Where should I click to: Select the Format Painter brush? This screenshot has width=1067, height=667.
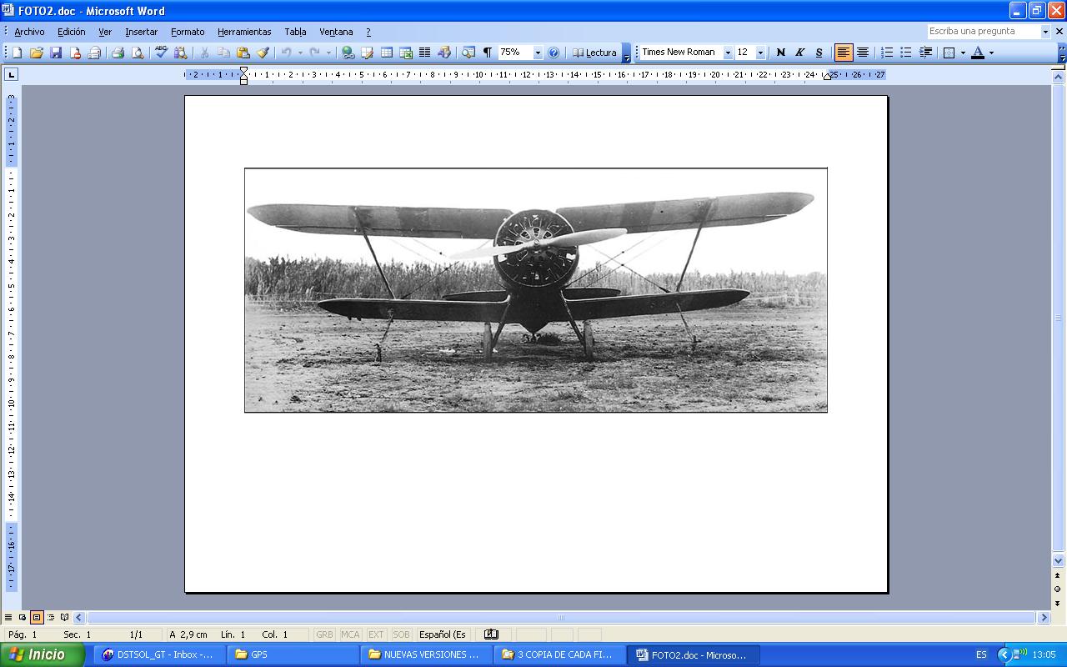point(263,53)
